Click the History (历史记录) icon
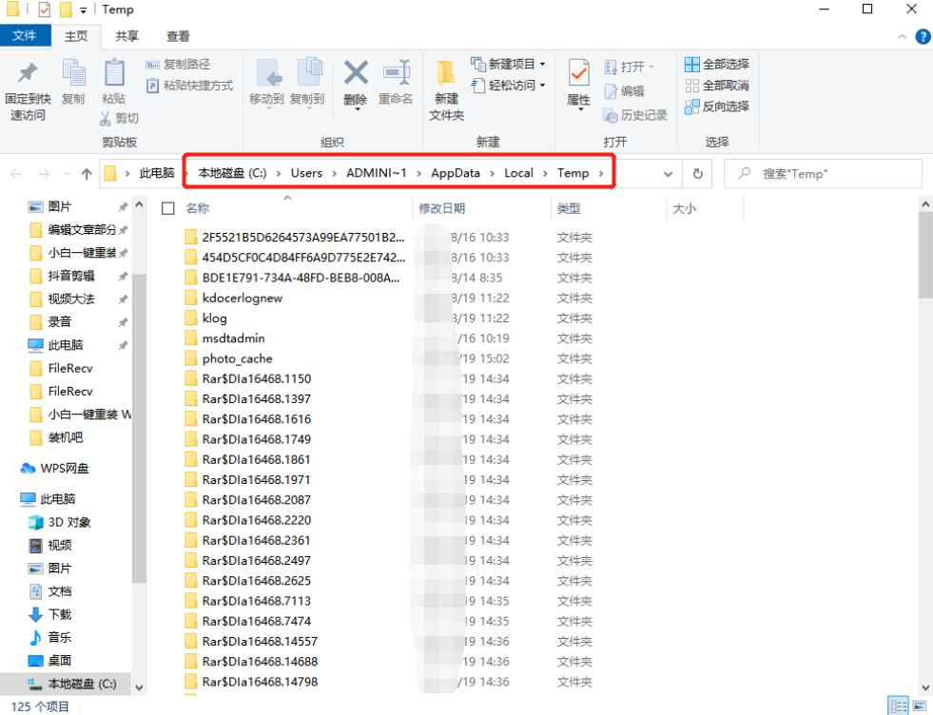 (x=611, y=115)
